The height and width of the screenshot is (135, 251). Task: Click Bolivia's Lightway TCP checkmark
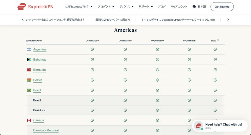coord(125,80)
